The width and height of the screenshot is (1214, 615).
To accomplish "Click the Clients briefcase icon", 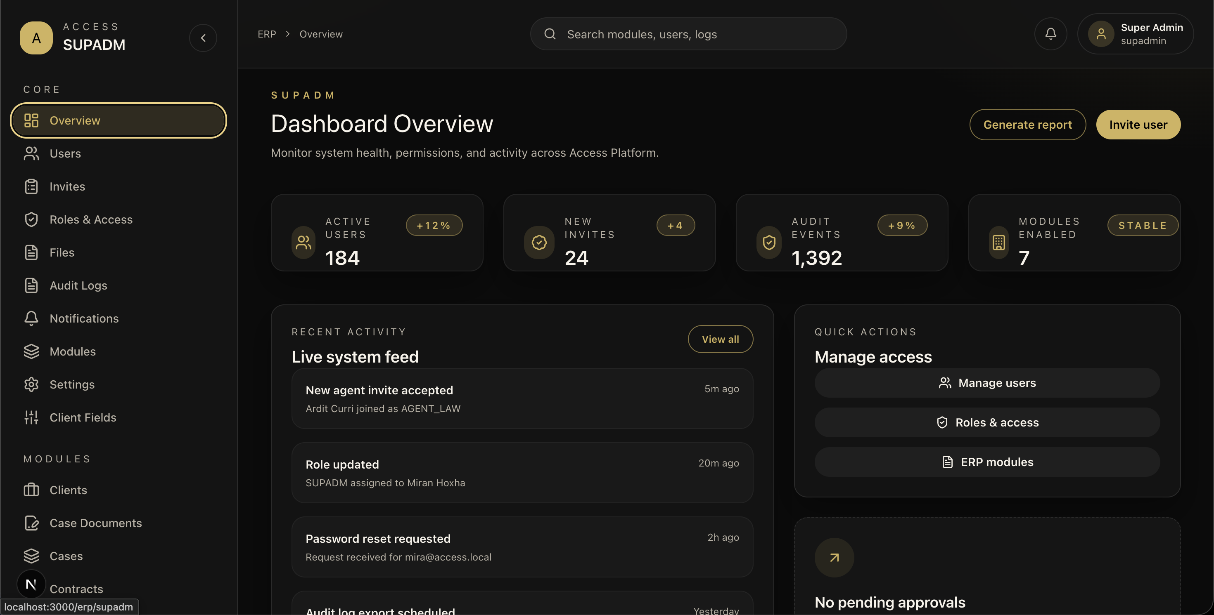I will tap(31, 490).
